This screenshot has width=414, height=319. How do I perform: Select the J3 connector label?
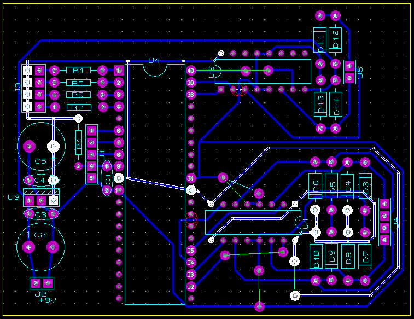[18, 89]
